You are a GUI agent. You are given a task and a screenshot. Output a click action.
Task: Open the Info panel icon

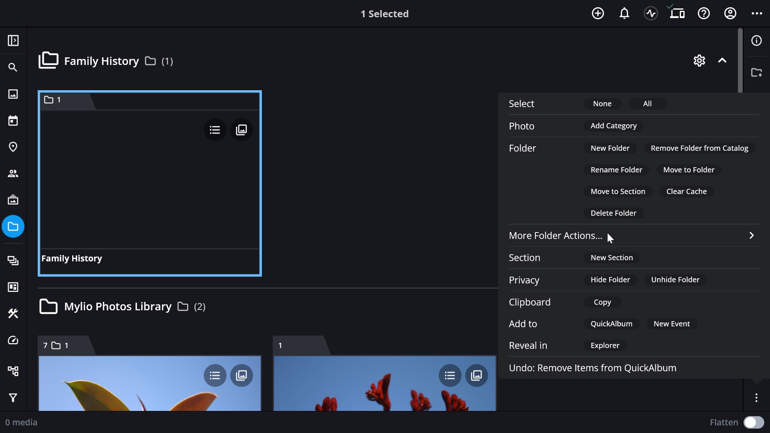(756, 40)
